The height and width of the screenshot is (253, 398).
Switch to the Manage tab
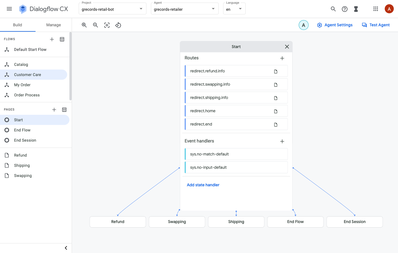point(54,25)
